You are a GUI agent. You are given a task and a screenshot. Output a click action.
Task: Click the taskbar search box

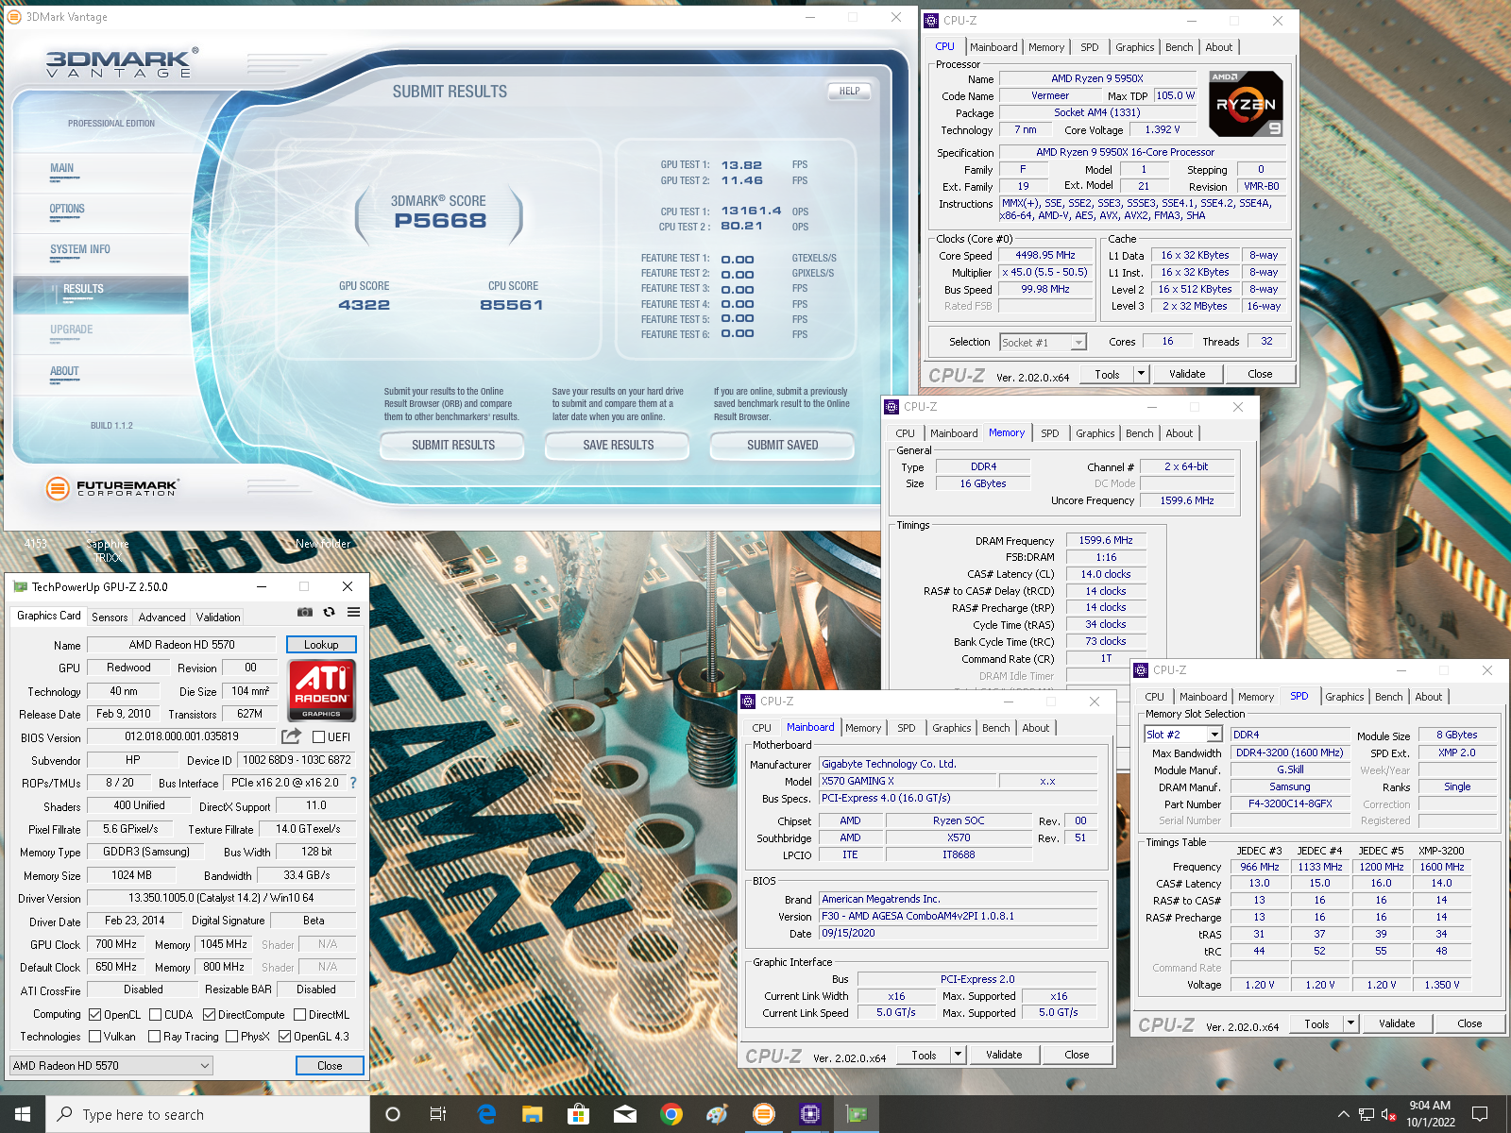pos(208,1114)
